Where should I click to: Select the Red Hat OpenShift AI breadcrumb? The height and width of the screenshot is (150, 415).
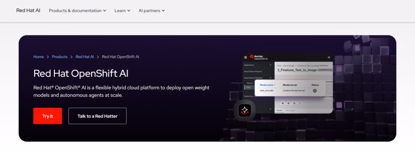[x=120, y=57]
